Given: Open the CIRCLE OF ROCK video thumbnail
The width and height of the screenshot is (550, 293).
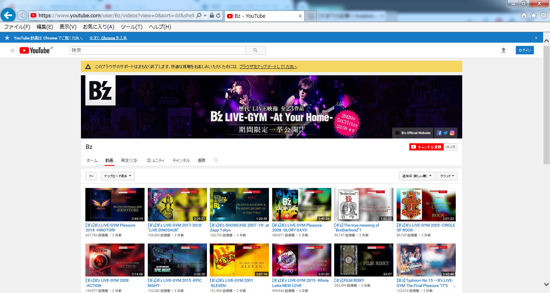Looking at the screenshot, I should pyautogui.click(x=426, y=204).
